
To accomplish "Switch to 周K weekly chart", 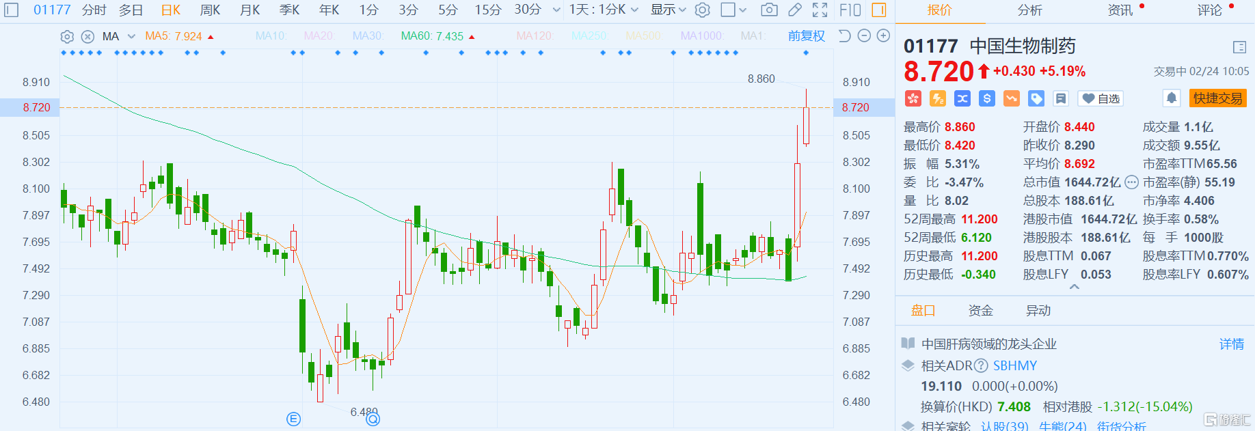I will [210, 10].
